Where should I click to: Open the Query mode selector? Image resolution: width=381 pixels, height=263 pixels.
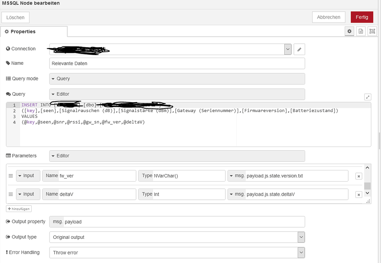click(177, 78)
